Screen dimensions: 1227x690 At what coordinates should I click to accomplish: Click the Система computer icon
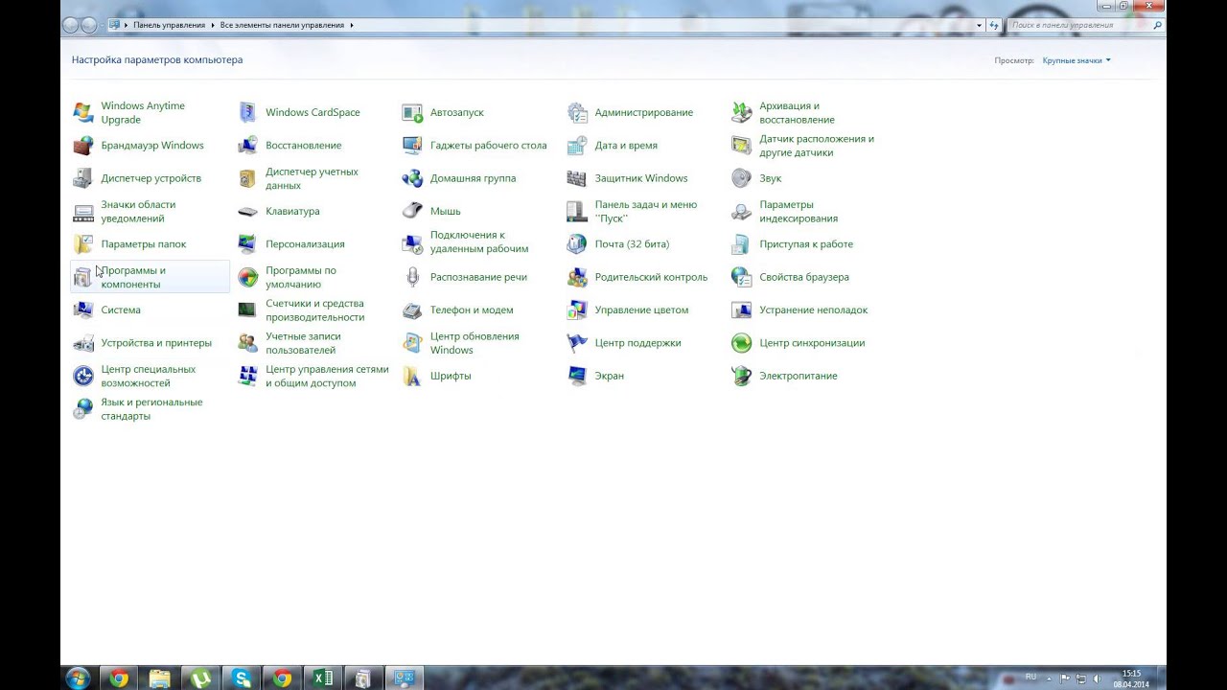tap(83, 310)
